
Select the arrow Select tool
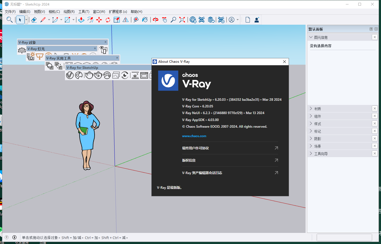pyautogui.click(x=20, y=20)
